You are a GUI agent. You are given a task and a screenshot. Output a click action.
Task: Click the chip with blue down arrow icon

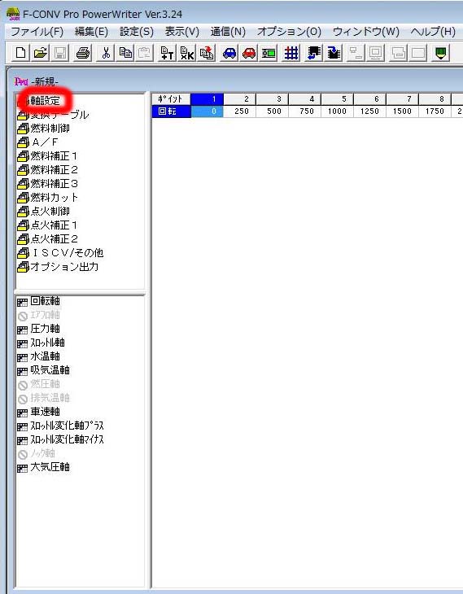tap(334, 53)
